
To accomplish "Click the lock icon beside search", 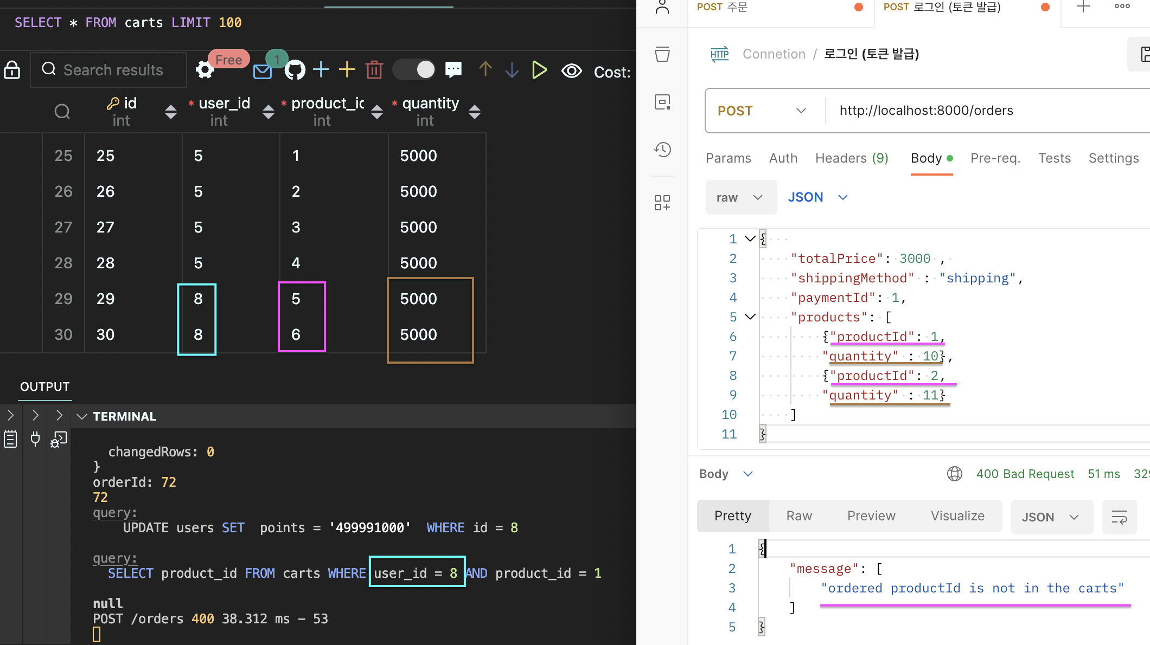I will click(x=12, y=70).
